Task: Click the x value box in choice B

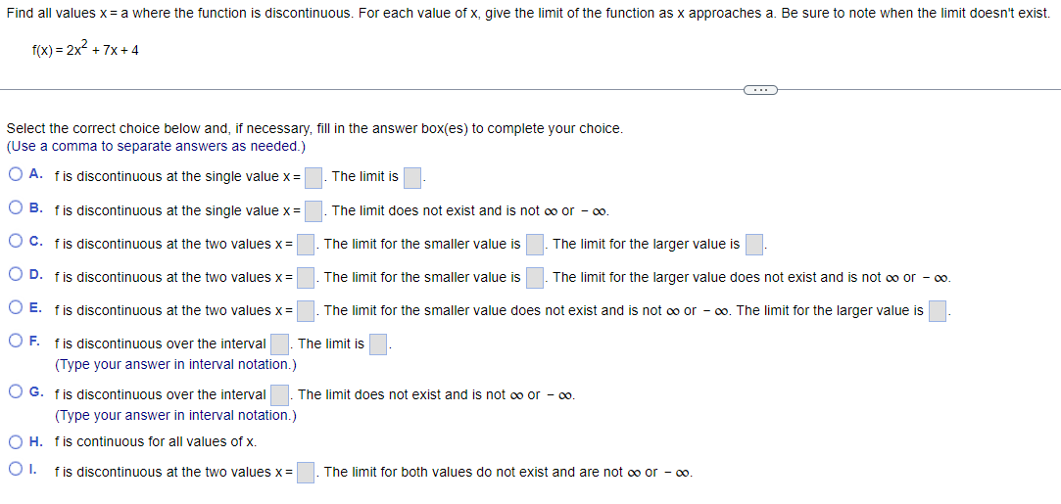Action: 313,211
